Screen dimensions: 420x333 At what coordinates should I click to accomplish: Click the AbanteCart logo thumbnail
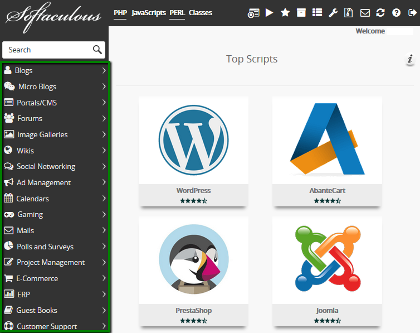(x=328, y=139)
